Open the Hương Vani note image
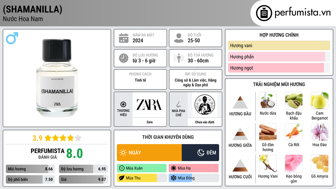Screen dimensions: 336x189 [268, 164]
